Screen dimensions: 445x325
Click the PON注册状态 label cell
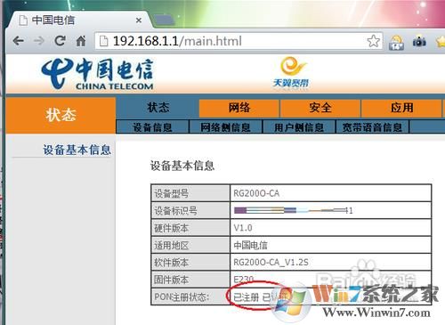(x=190, y=297)
